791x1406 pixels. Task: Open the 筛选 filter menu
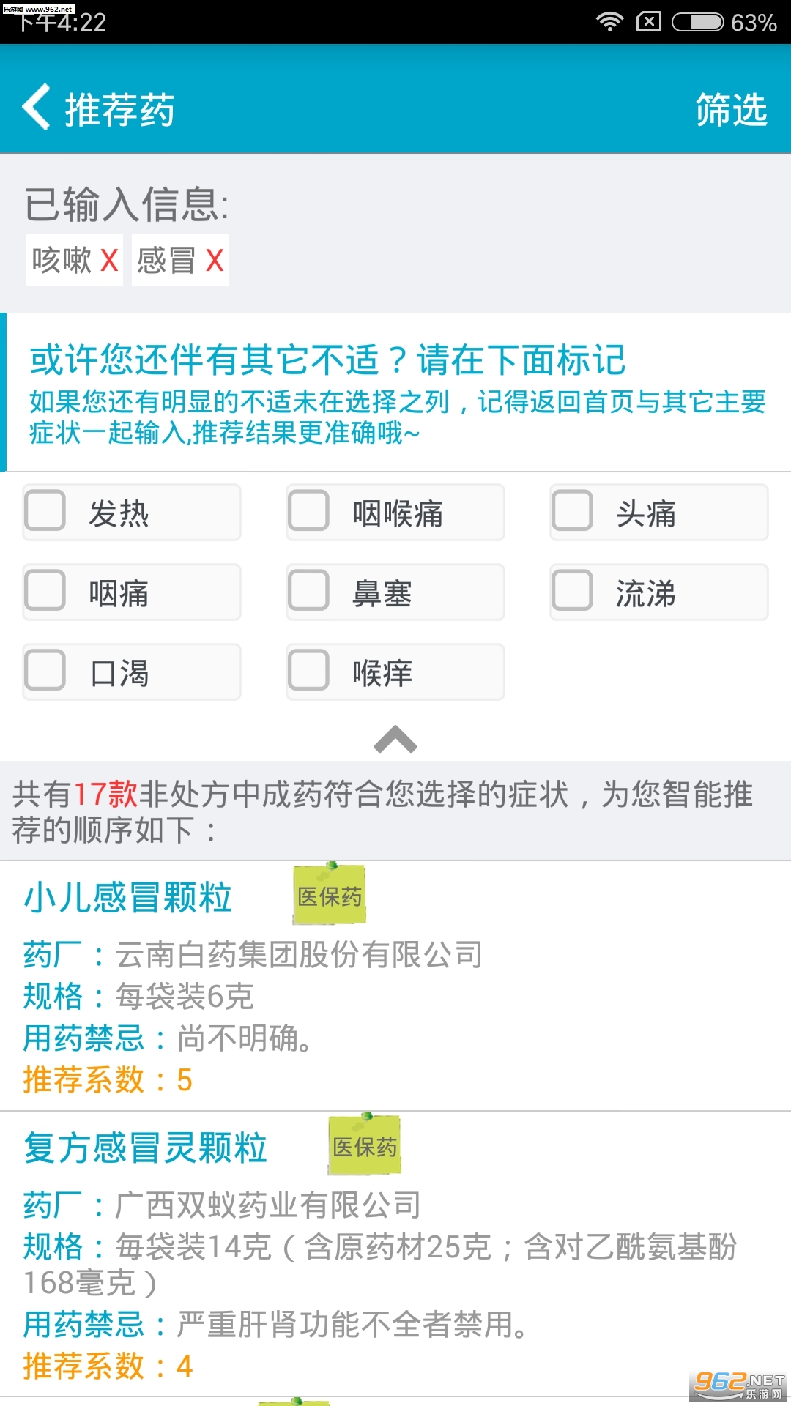(731, 110)
